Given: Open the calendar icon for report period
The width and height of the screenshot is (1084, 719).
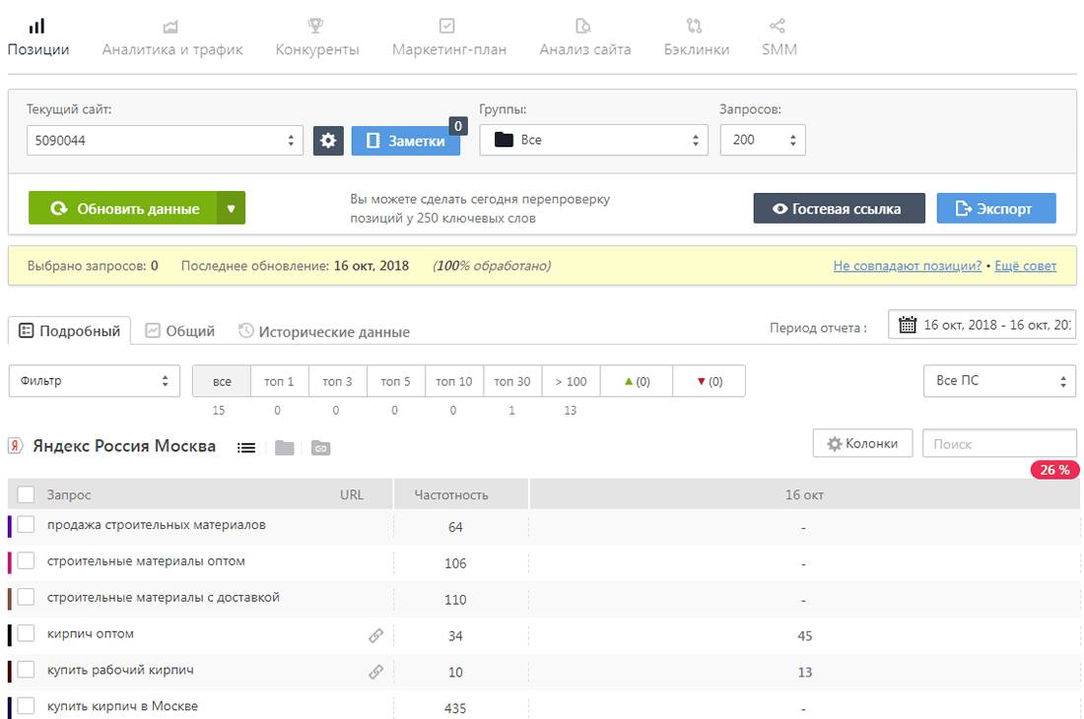Looking at the screenshot, I should [908, 325].
